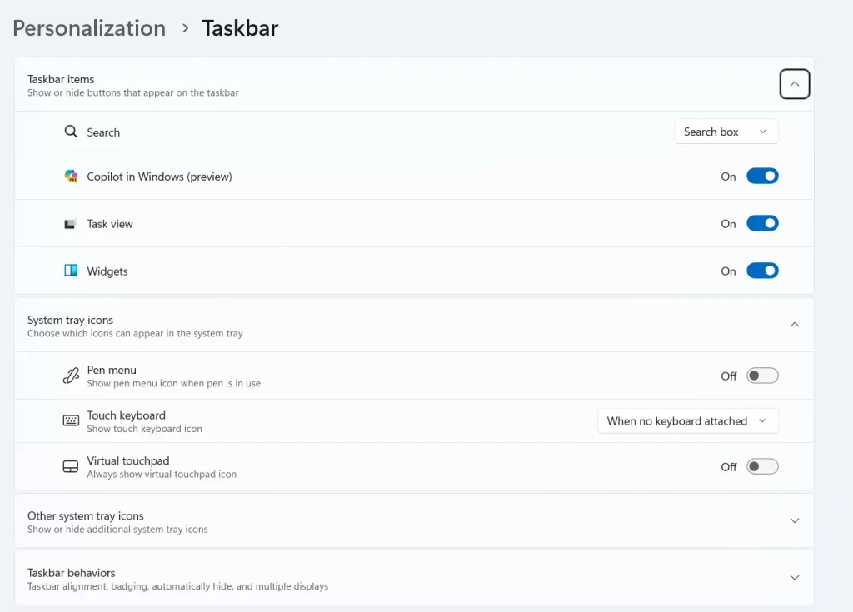Enable the Pen menu toggle
This screenshot has height=612, width=853.
[x=762, y=376]
